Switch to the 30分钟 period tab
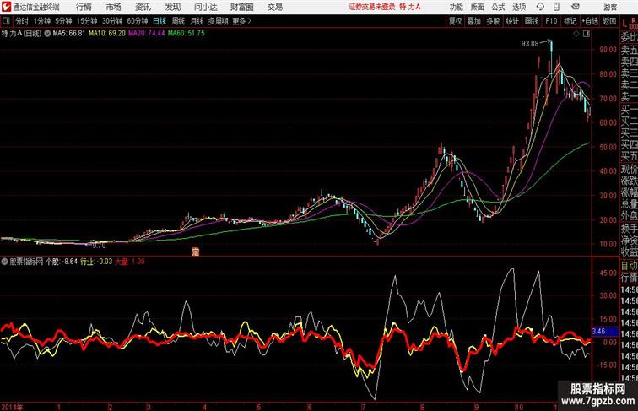 pyautogui.click(x=112, y=21)
